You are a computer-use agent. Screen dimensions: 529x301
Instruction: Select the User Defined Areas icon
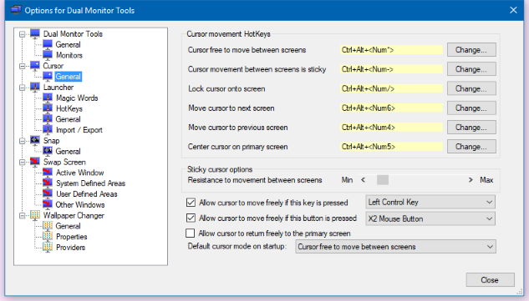[48, 194]
